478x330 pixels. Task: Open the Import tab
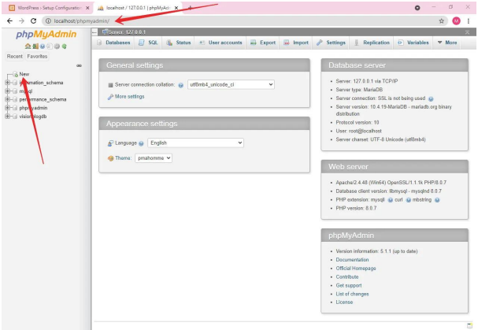[x=296, y=43]
